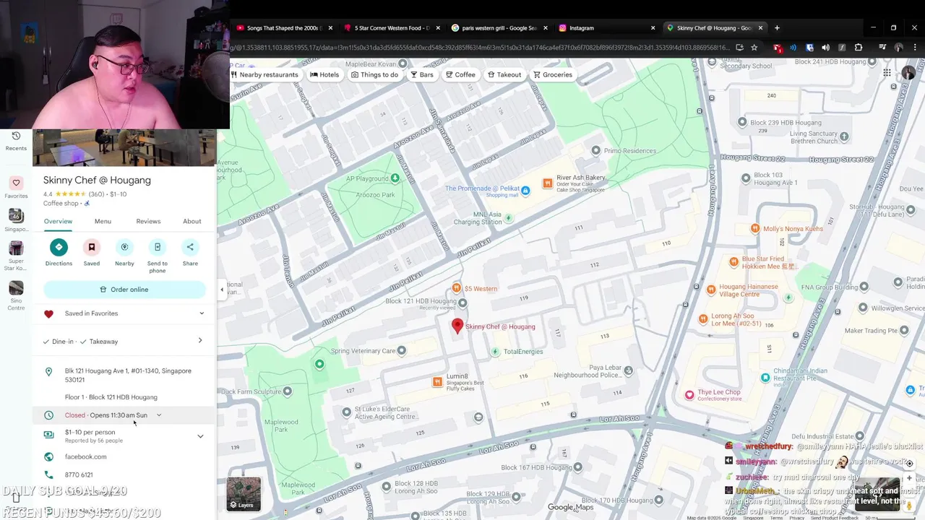Click The Promenade @ Pelikat shopping marker
The width and height of the screenshot is (925, 520).
click(525, 191)
